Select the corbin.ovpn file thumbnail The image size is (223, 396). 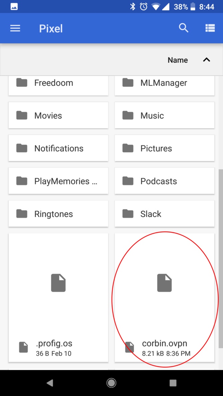click(x=164, y=283)
